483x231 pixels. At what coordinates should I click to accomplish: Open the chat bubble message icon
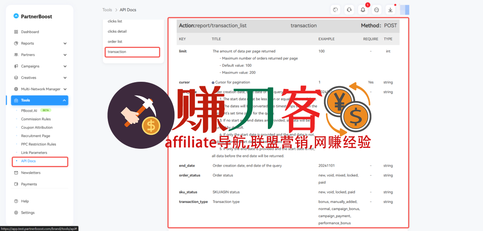click(377, 10)
